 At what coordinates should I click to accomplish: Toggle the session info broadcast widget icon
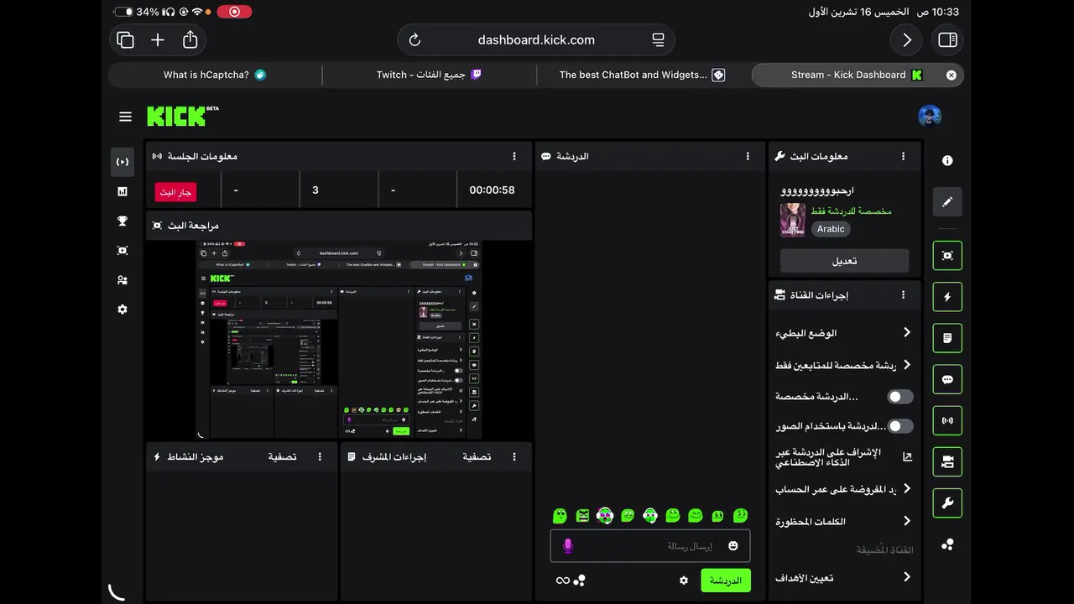tap(947, 420)
